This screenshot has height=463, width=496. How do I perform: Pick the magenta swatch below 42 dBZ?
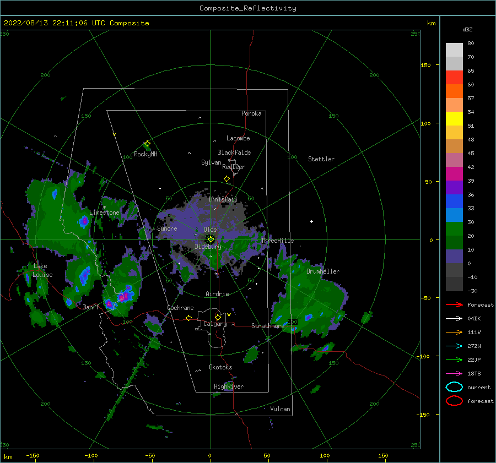pyautogui.click(x=454, y=173)
